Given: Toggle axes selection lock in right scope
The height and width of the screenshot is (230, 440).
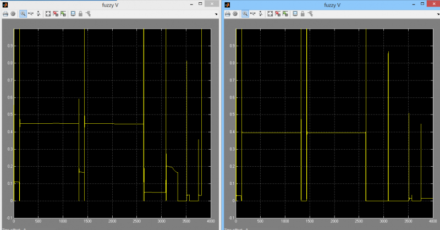Looking at the screenshot, I should [x=302, y=14].
